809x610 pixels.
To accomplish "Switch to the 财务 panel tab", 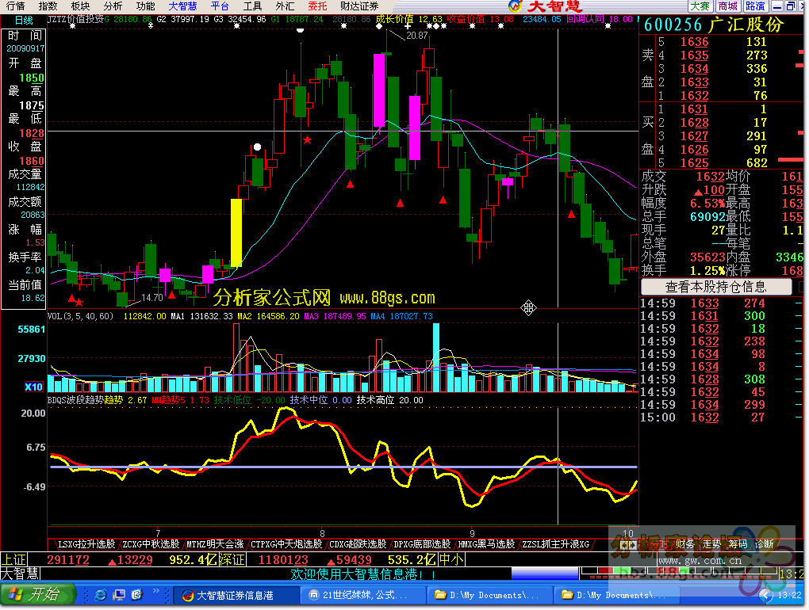I will (x=684, y=544).
